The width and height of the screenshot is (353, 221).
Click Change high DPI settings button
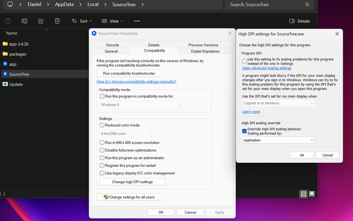click(133, 182)
